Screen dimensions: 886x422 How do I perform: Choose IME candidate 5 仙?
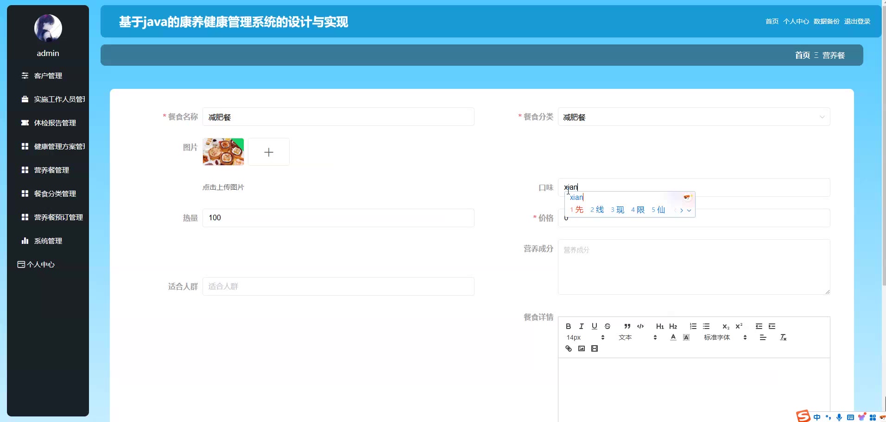(x=658, y=210)
